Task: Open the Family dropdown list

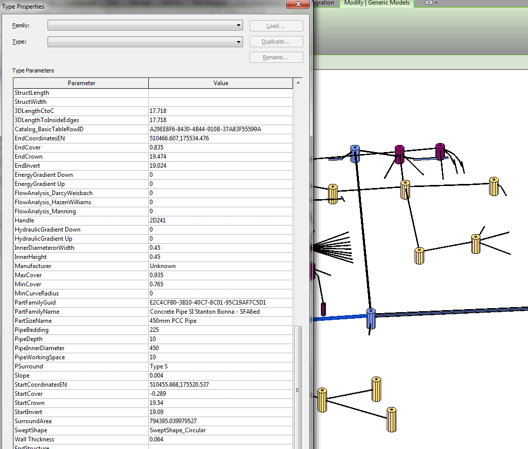Action: pyautogui.click(x=145, y=25)
